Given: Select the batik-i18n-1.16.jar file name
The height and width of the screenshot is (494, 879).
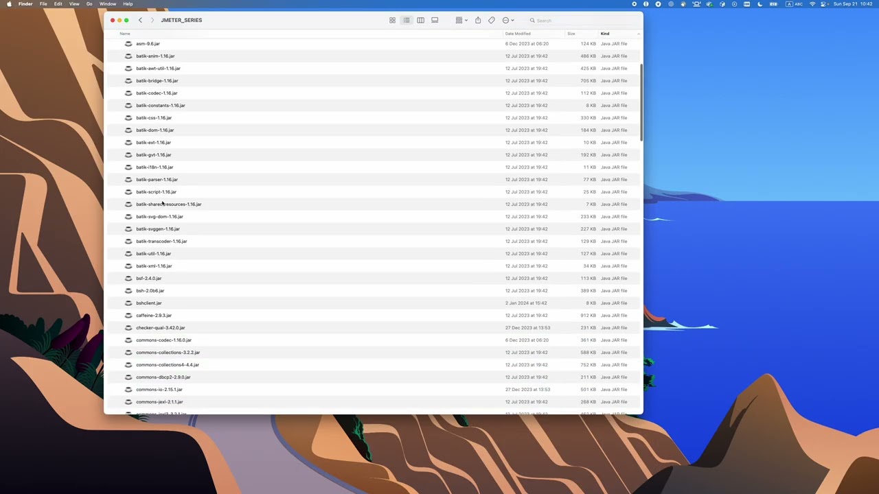Looking at the screenshot, I should pyautogui.click(x=155, y=167).
